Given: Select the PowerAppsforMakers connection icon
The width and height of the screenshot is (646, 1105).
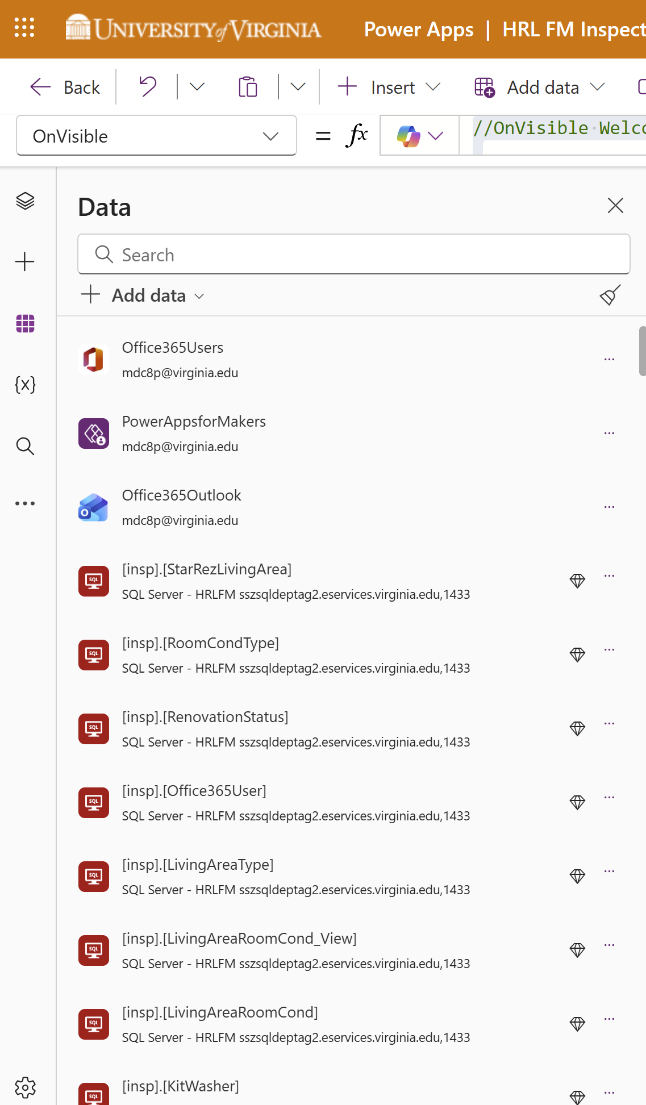Looking at the screenshot, I should (x=93, y=433).
